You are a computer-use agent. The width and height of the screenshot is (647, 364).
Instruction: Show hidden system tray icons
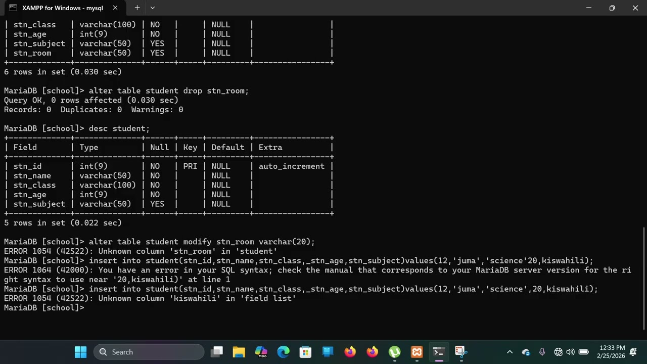click(510, 352)
